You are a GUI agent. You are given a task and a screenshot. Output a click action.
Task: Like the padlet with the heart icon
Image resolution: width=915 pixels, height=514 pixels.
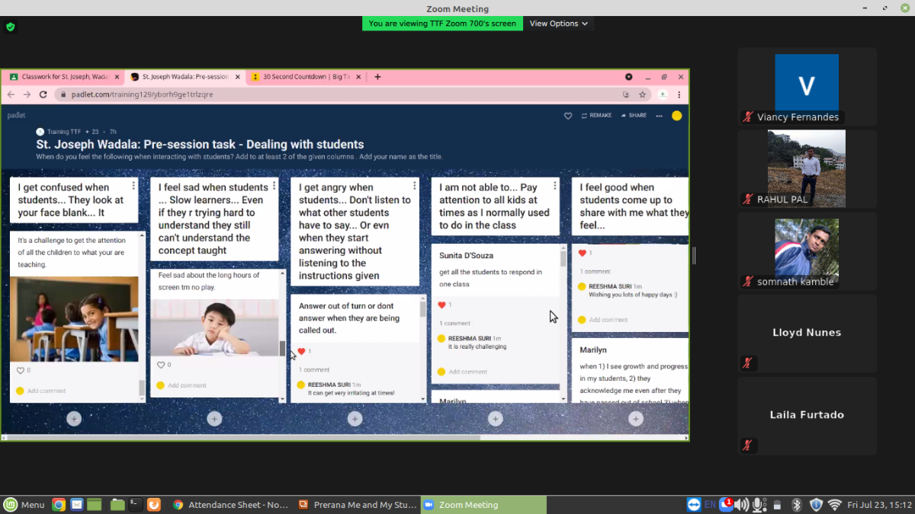[x=568, y=116]
